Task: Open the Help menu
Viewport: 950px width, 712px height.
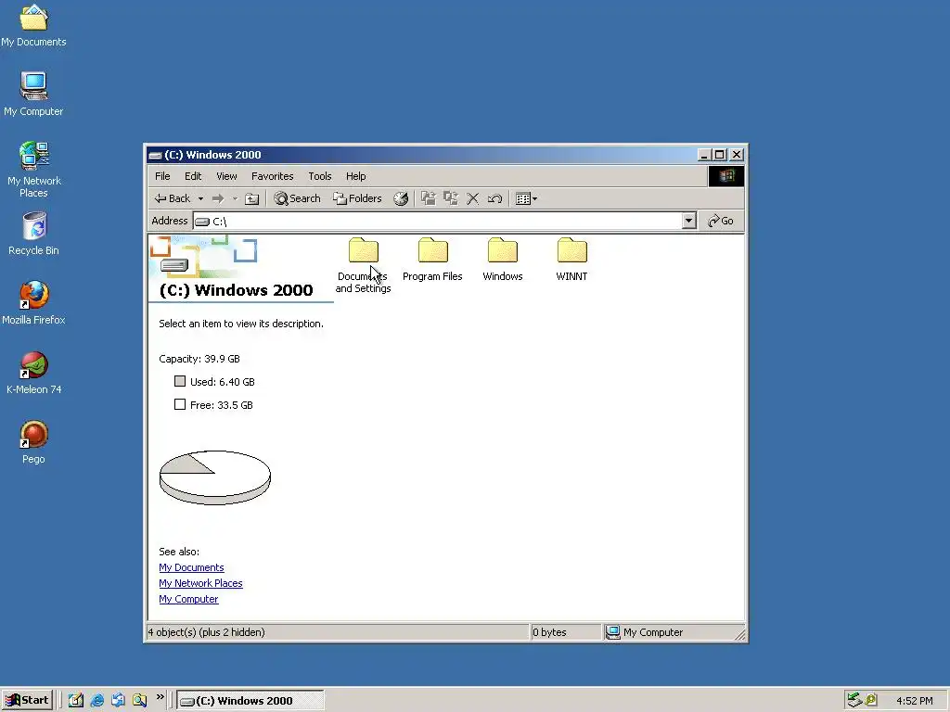Action: (x=355, y=176)
